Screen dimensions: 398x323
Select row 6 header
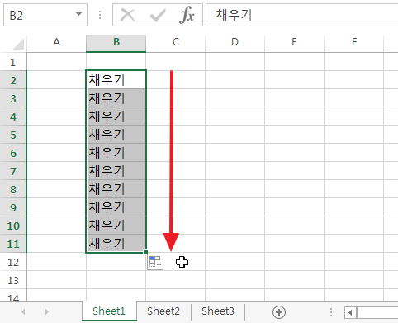coord(13,153)
